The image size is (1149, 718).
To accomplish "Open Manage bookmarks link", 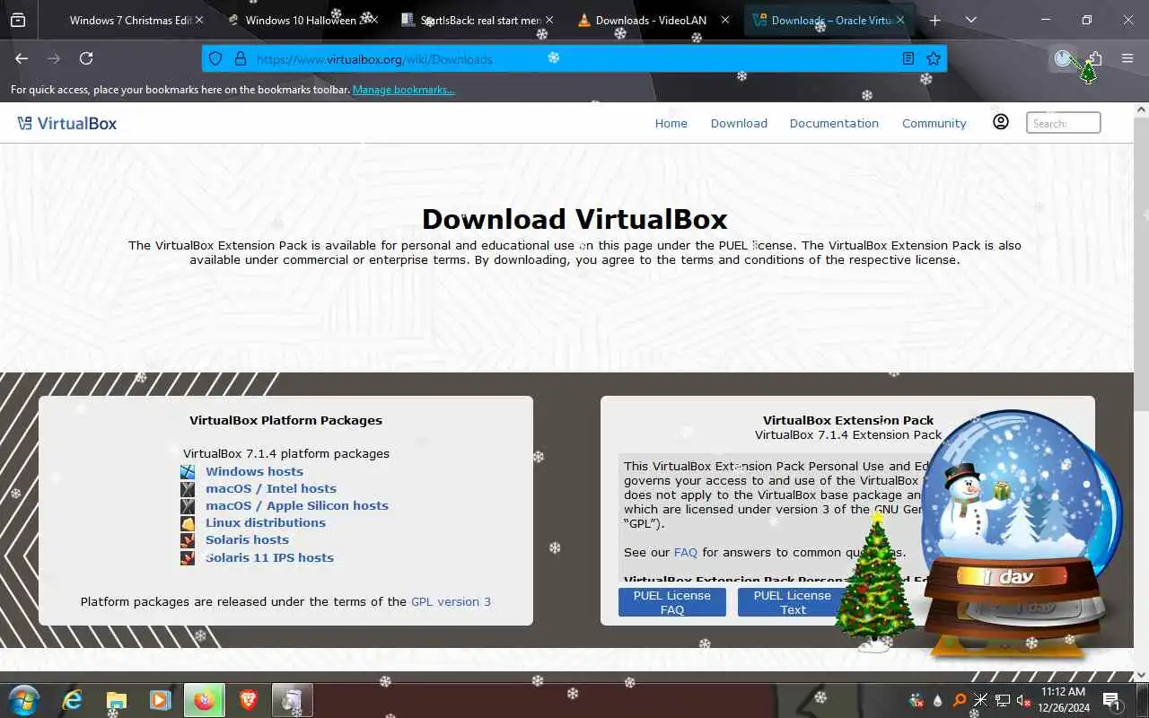I will [x=403, y=90].
